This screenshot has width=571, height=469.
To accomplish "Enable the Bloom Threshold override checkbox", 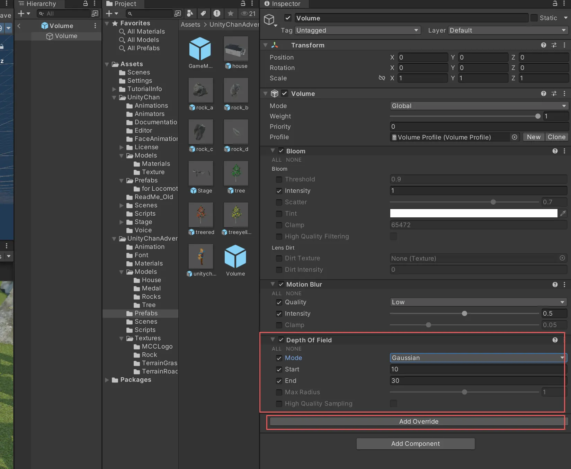I will coord(279,179).
